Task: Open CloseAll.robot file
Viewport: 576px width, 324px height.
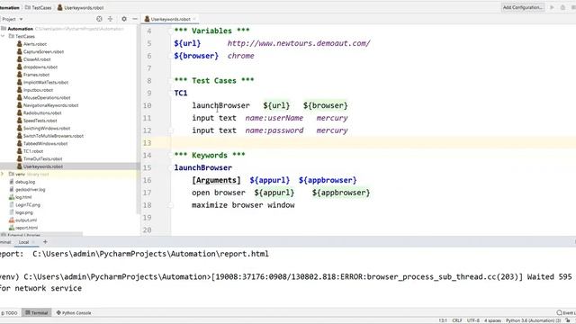Action: 37,59
